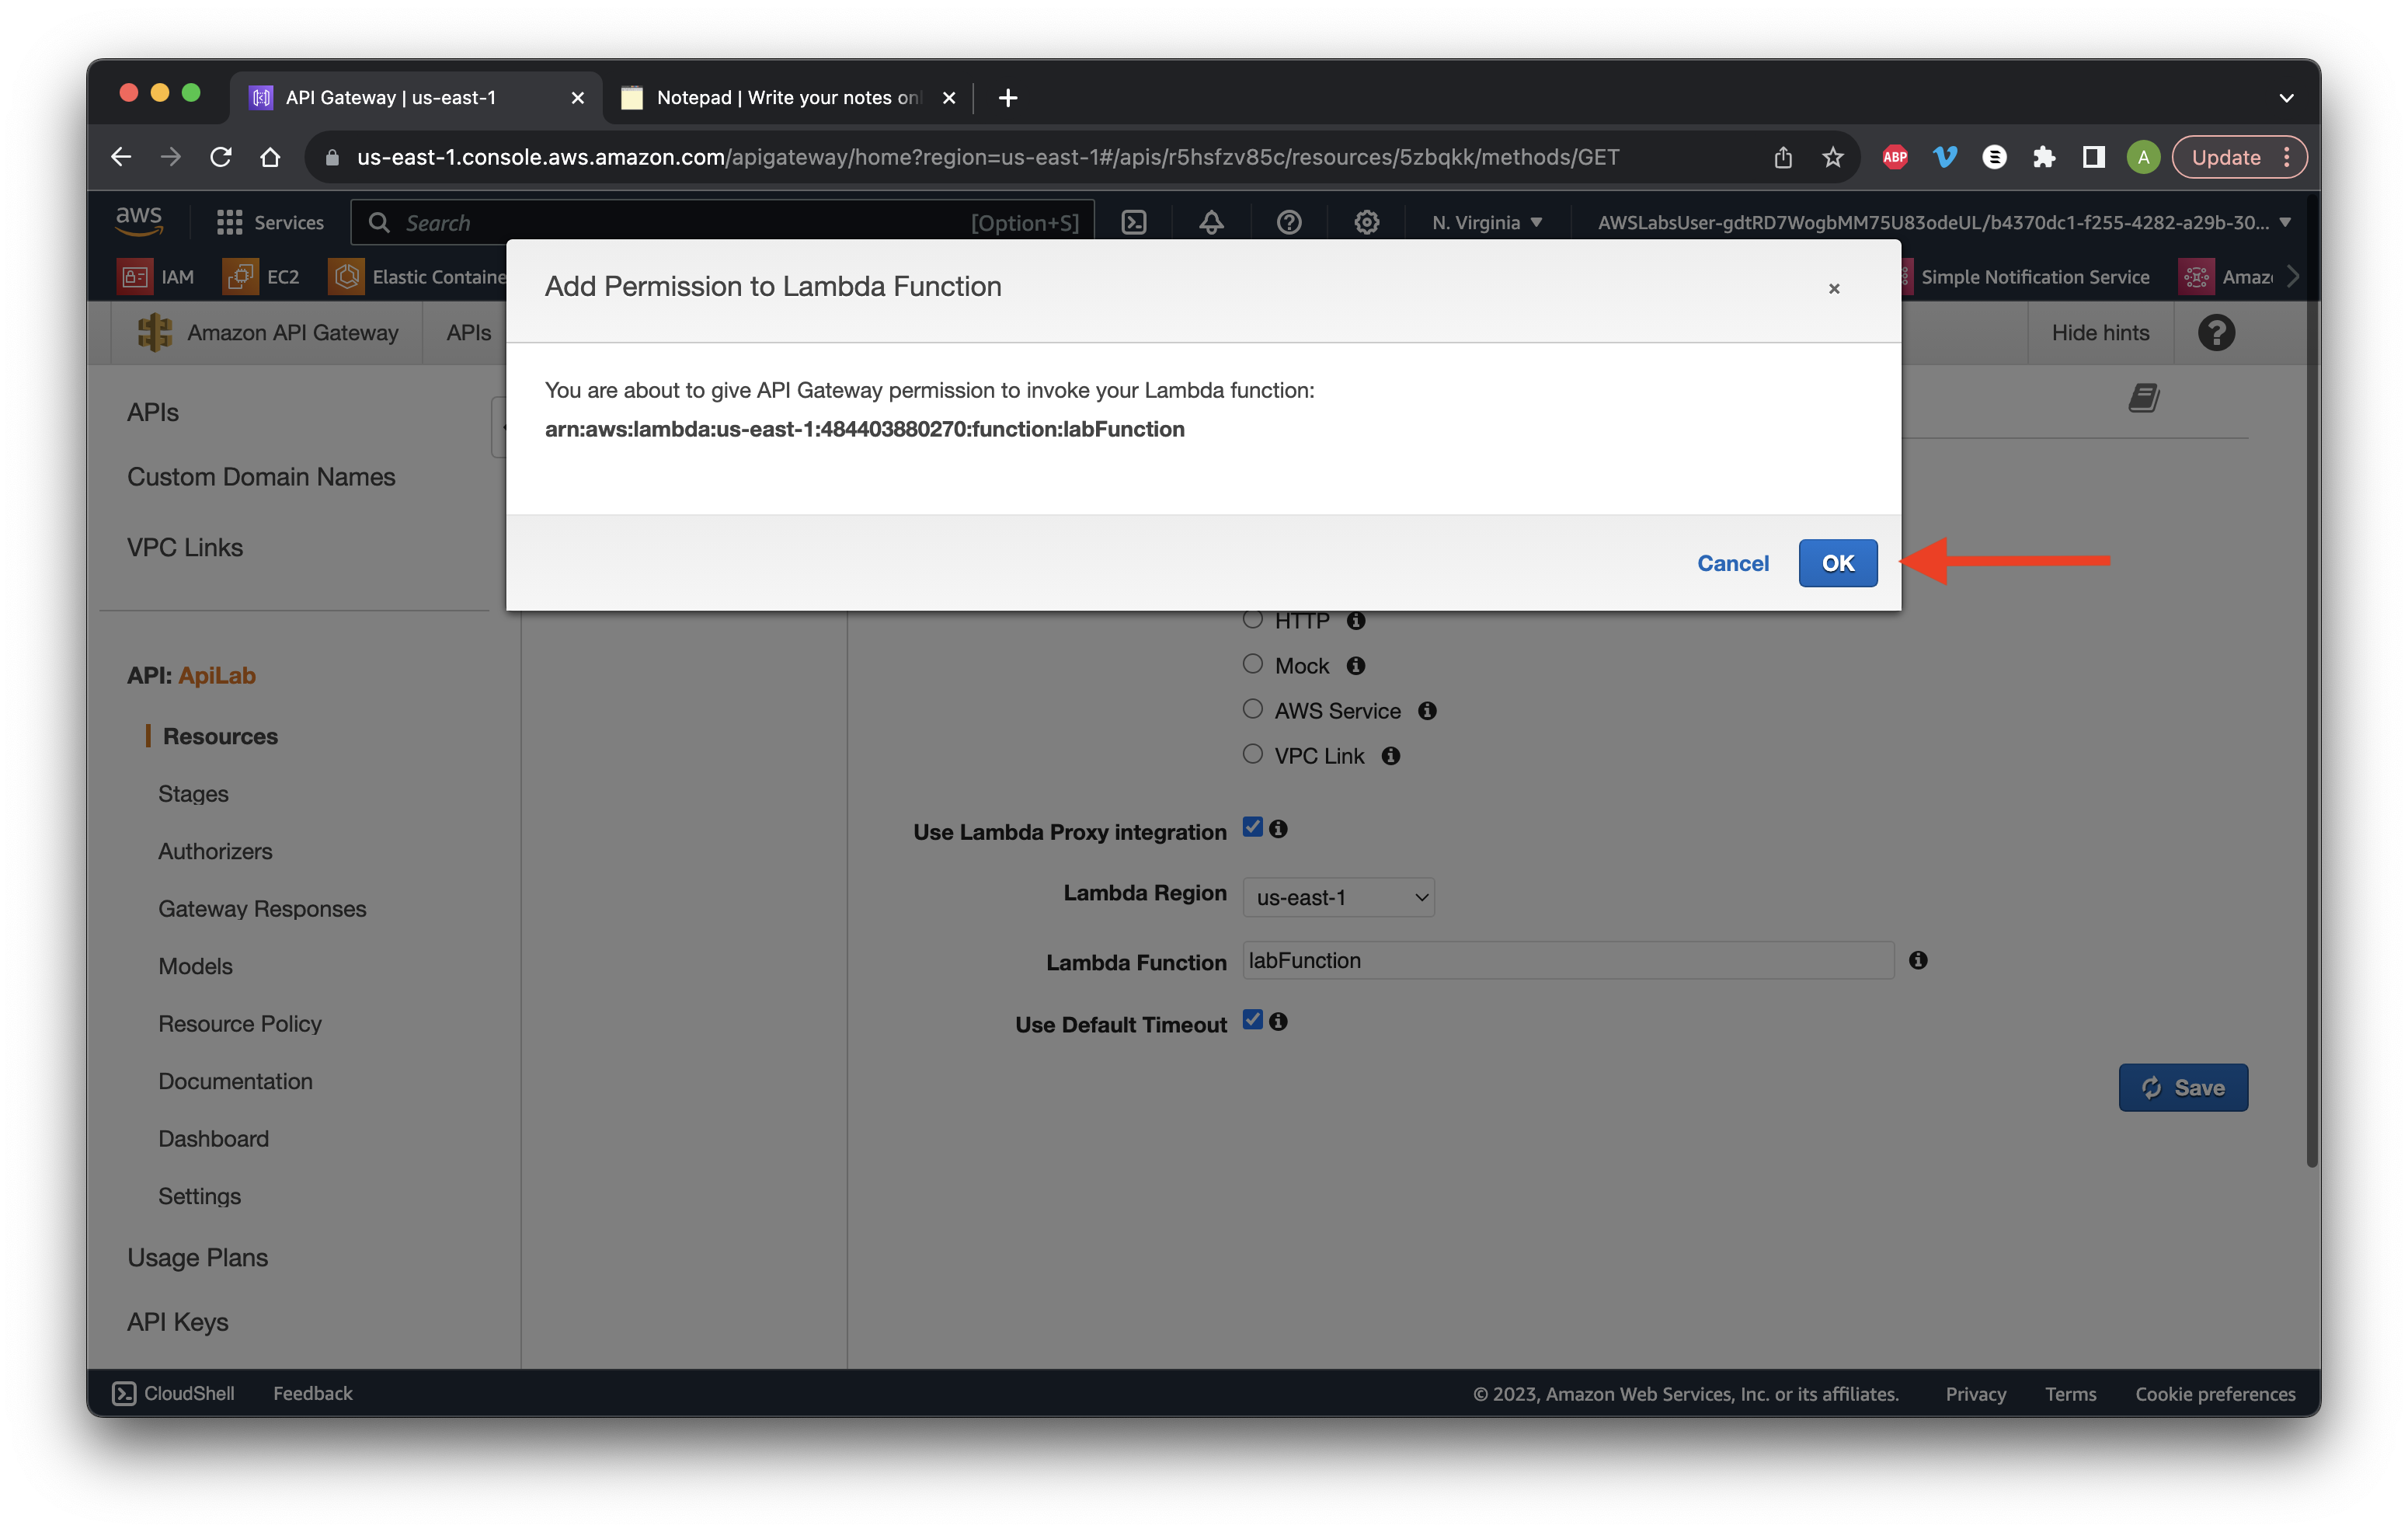Click the Lambda Function input field

coord(1567,961)
